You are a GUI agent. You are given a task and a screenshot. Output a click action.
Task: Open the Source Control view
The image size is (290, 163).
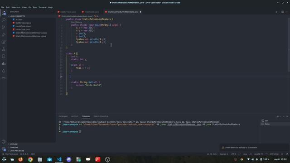pyautogui.click(x=4, y=27)
